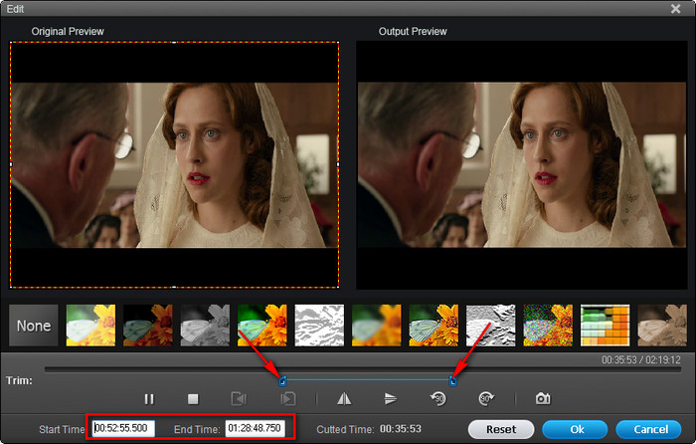Click the Reset button
Image resolution: width=696 pixels, height=444 pixels.
pos(501,429)
